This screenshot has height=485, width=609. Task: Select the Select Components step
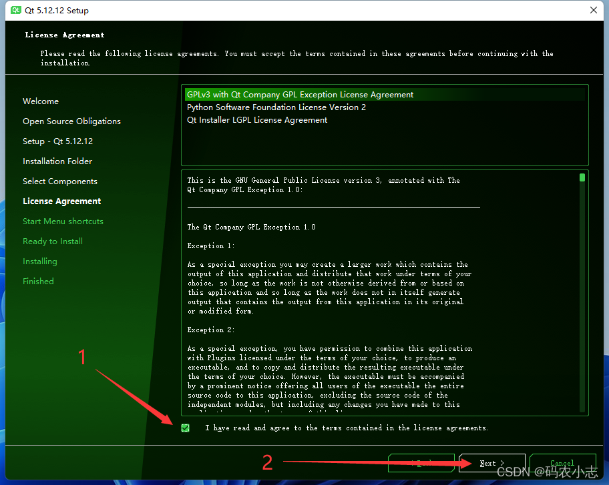point(59,181)
